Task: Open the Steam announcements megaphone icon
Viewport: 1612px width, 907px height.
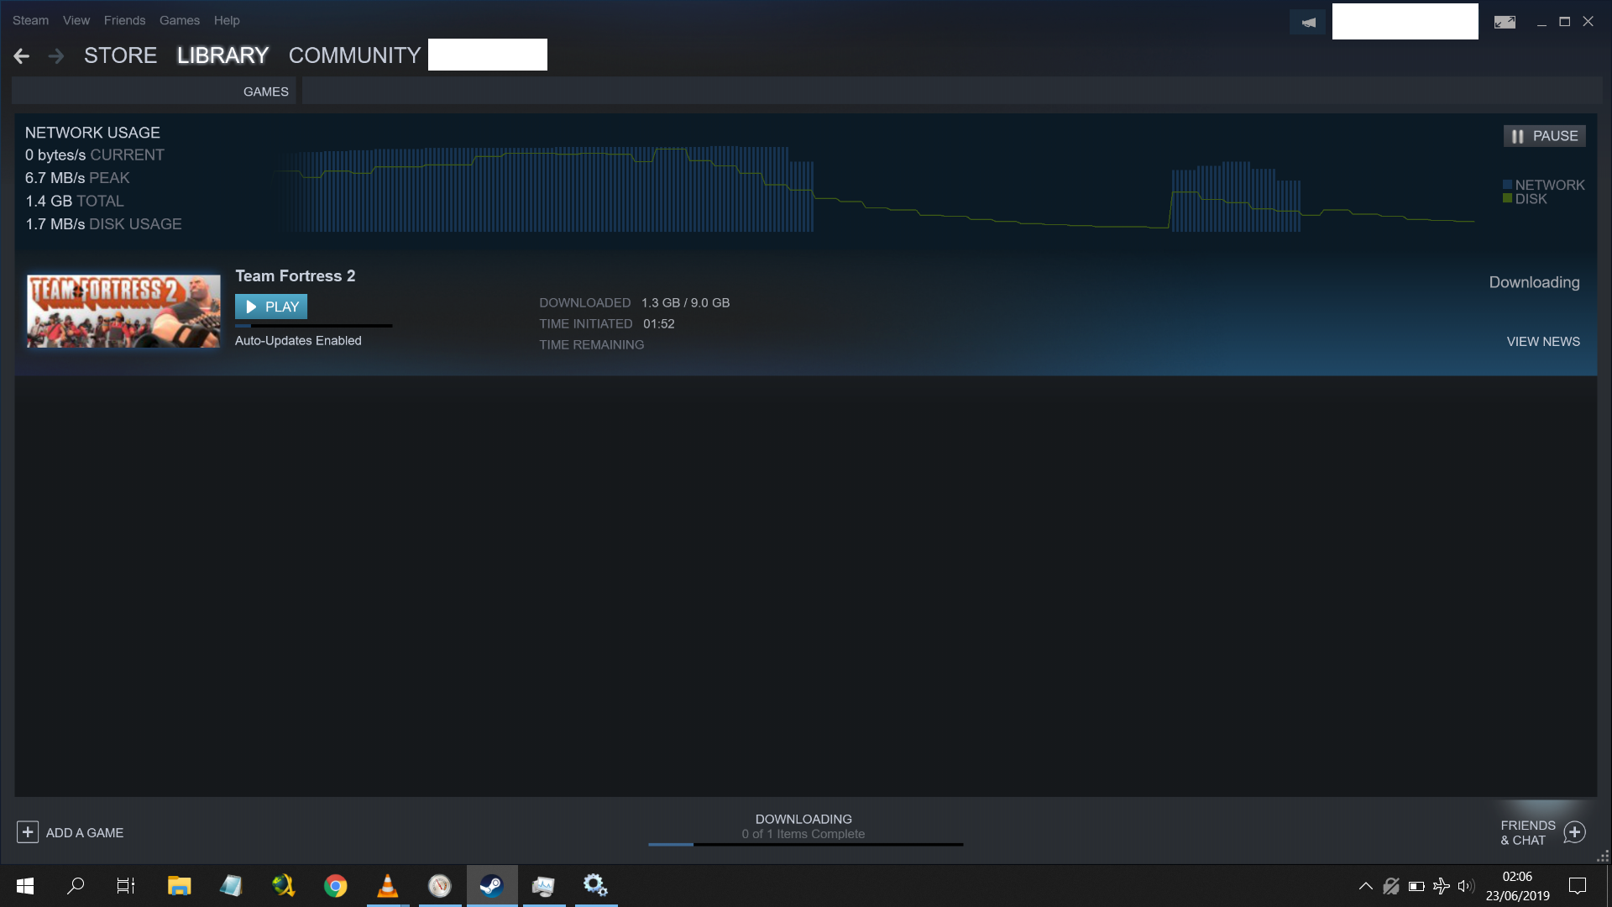Action: [1308, 23]
